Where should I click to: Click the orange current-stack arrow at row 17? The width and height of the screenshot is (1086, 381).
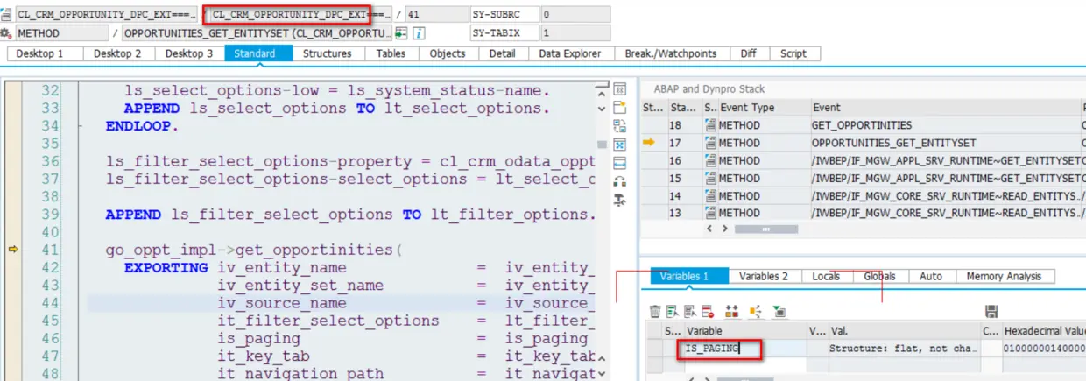coord(649,143)
